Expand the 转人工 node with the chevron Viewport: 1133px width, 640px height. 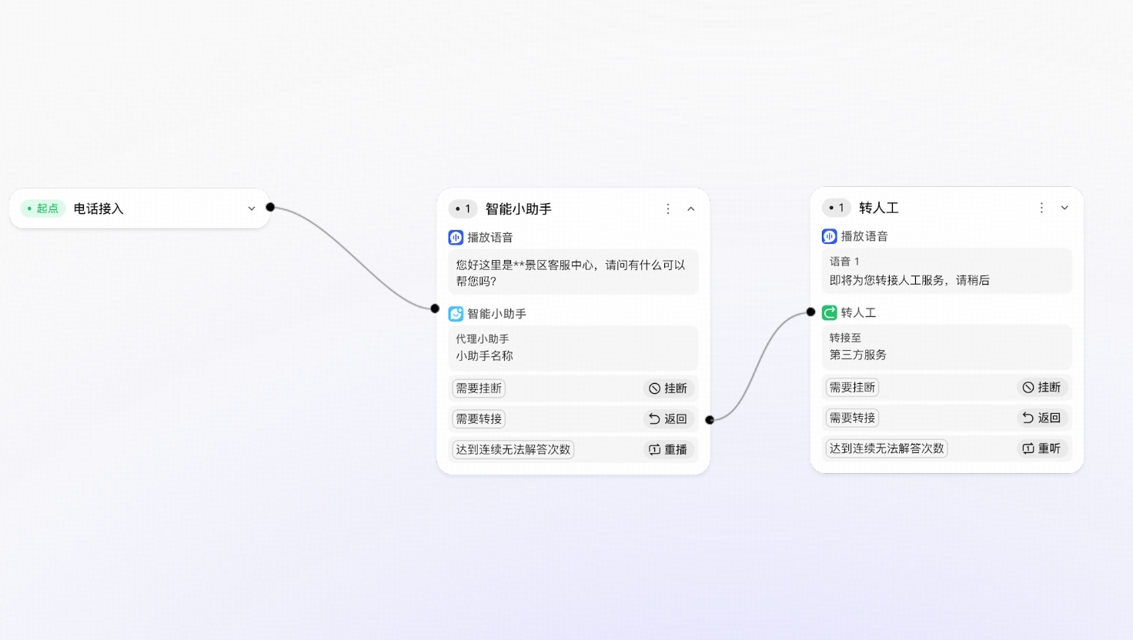[1064, 208]
